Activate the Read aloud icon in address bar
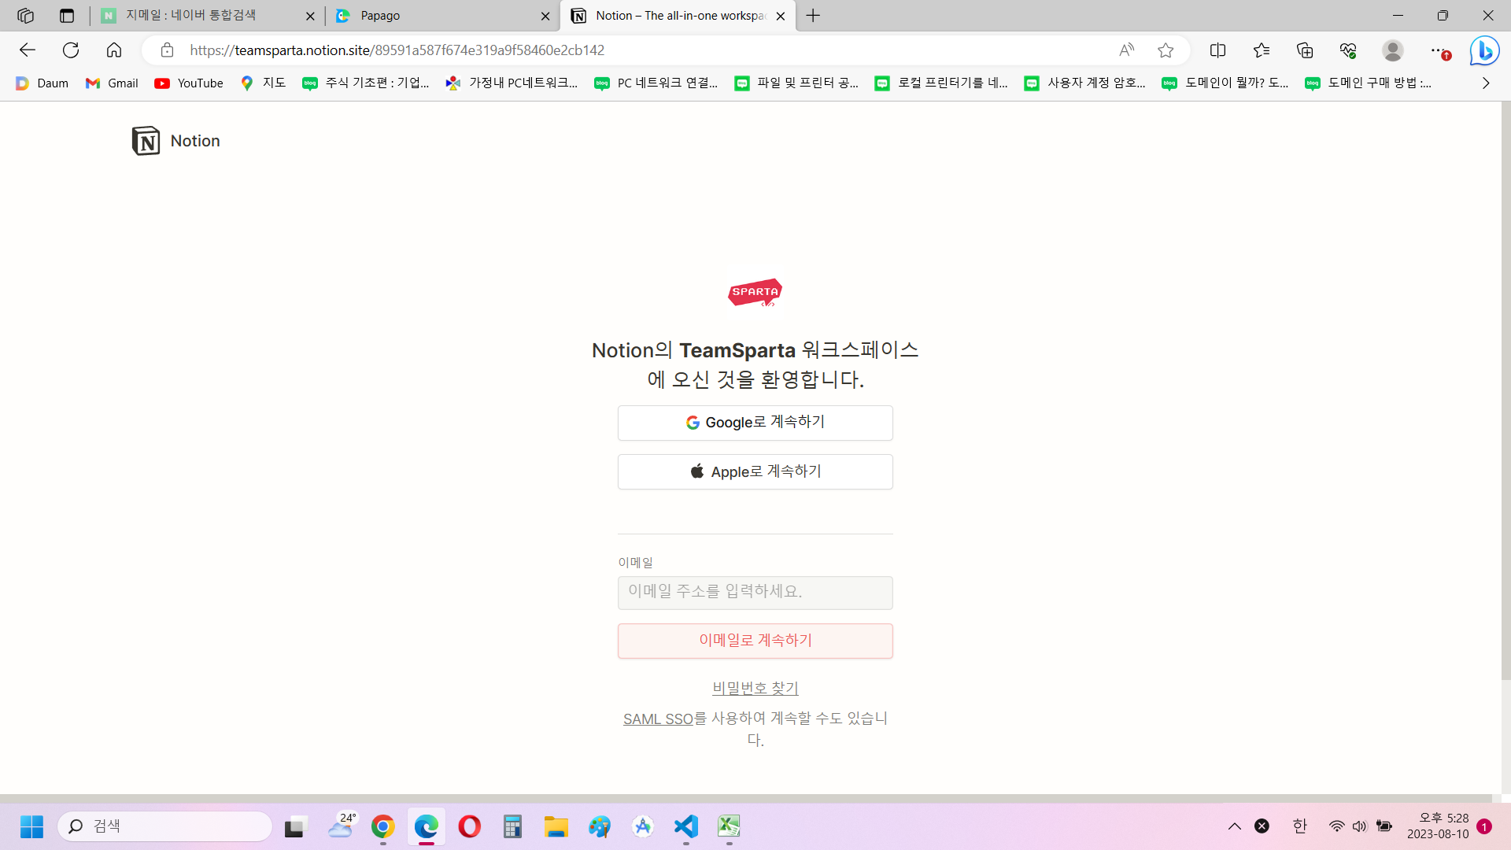This screenshot has width=1511, height=850. [x=1127, y=50]
